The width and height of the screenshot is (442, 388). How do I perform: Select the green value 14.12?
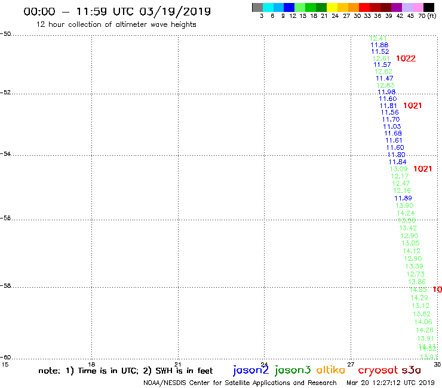click(412, 251)
